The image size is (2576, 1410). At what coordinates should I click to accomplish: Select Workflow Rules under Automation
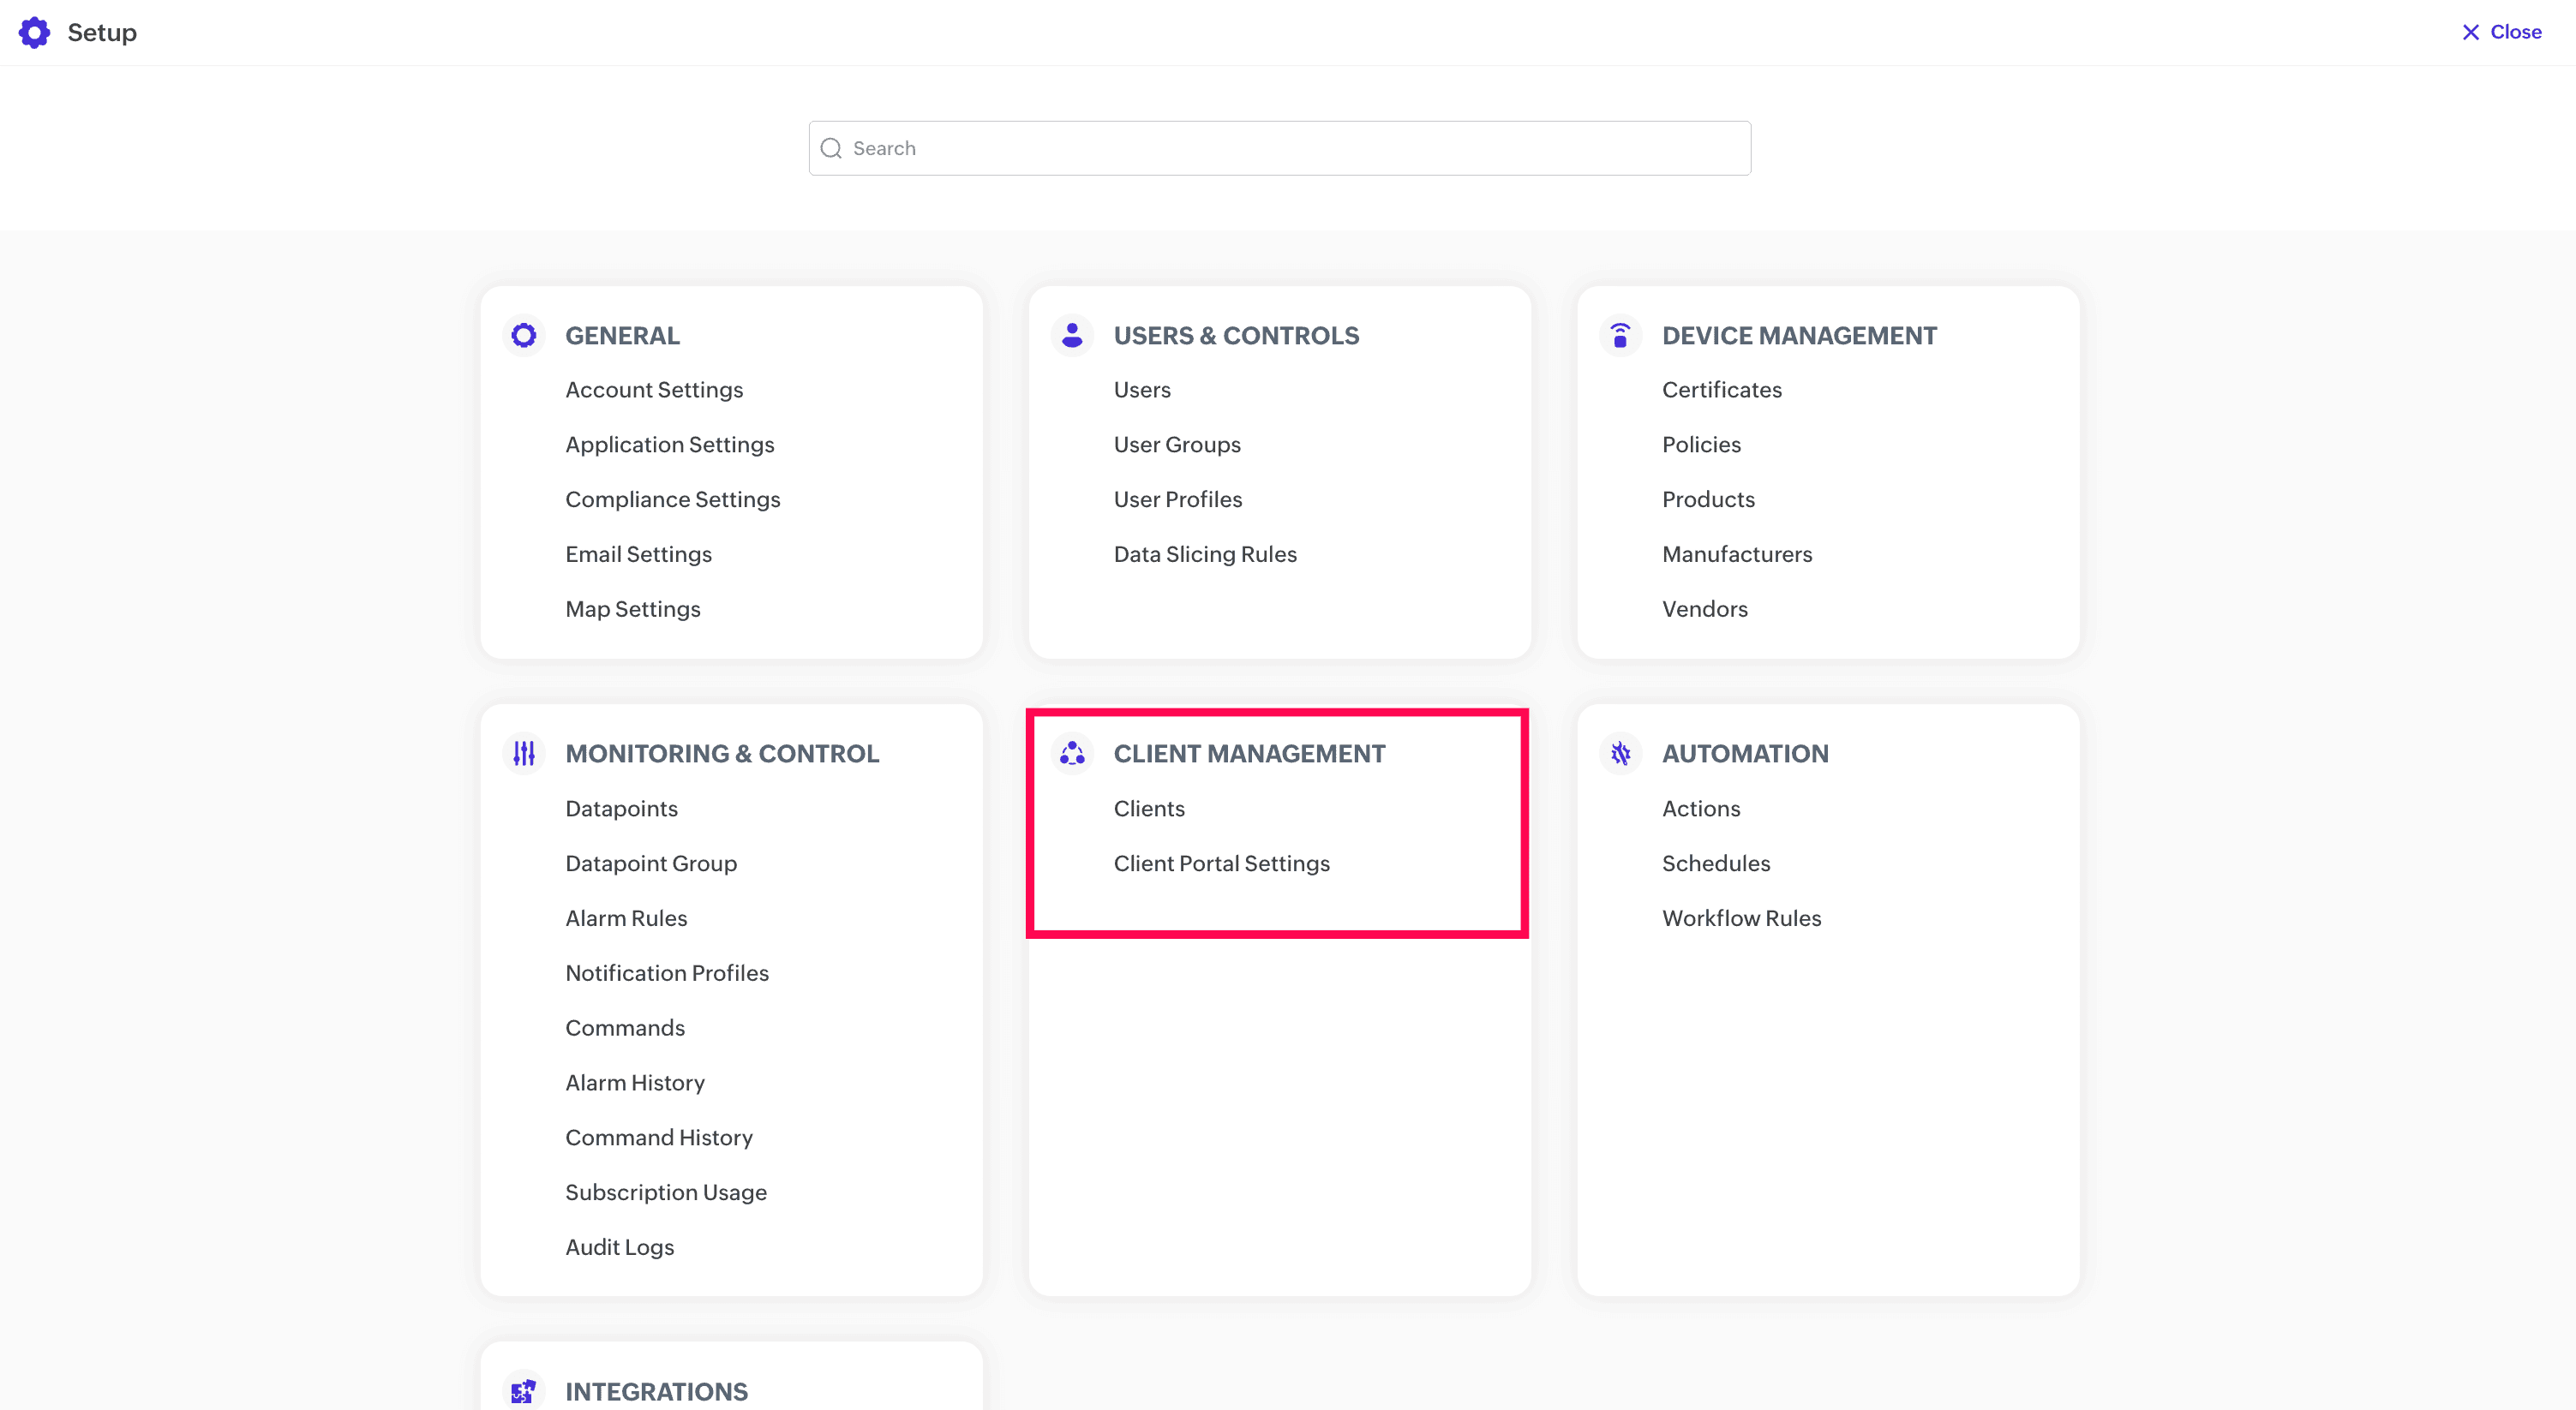click(1740, 917)
